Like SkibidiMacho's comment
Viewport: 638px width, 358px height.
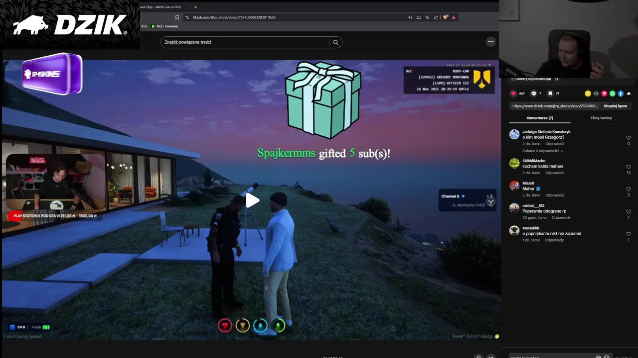pyautogui.click(x=629, y=167)
